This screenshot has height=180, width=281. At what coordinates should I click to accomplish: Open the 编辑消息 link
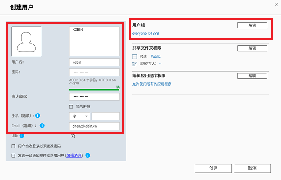tap(74, 155)
